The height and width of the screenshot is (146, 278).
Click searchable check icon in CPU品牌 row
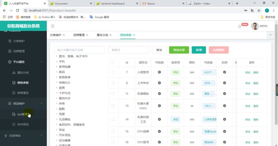pyautogui.click(x=159, y=131)
